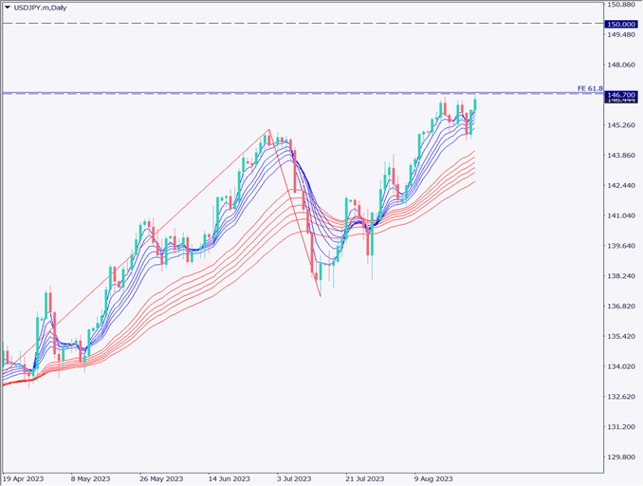Click the 135.420 price axis label
This screenshot has height=486, width=643.
(x=620, y=337)
